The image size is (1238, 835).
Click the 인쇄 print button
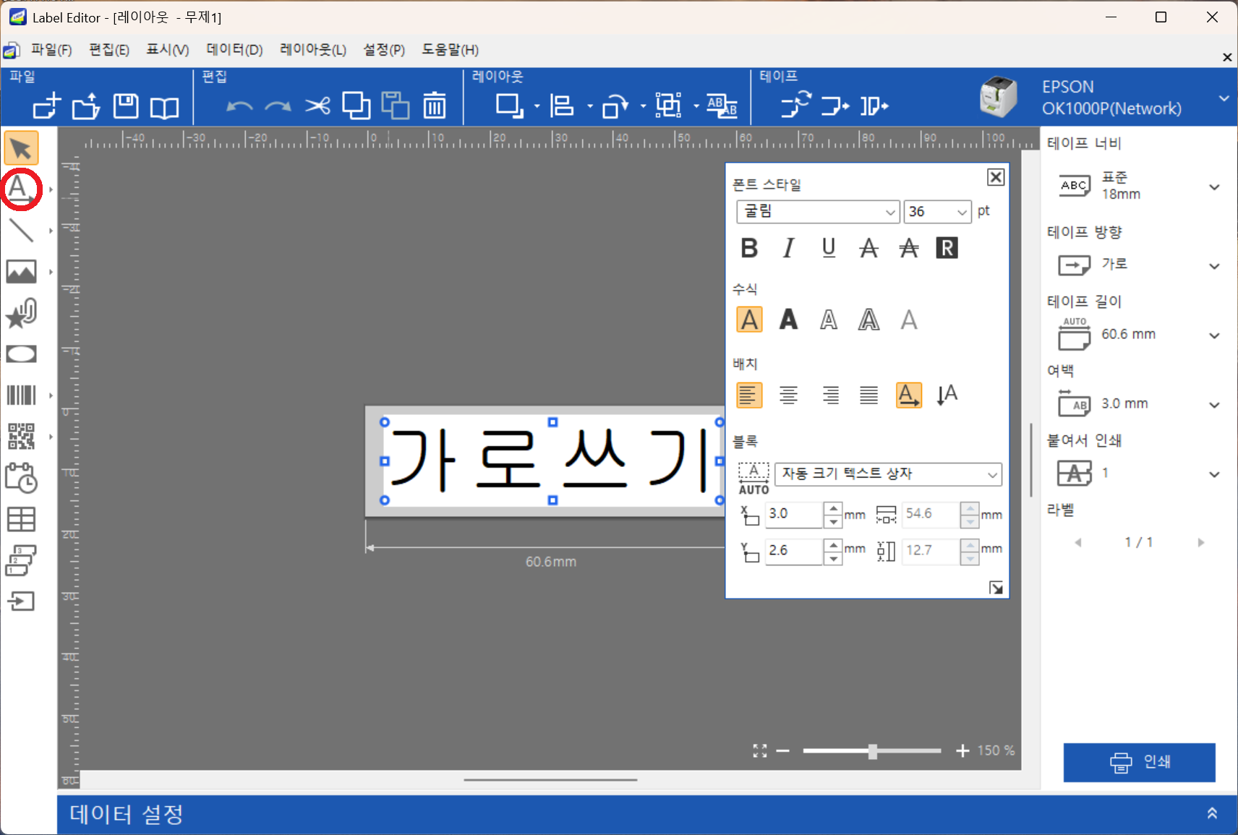click(x=1139, y=762)
